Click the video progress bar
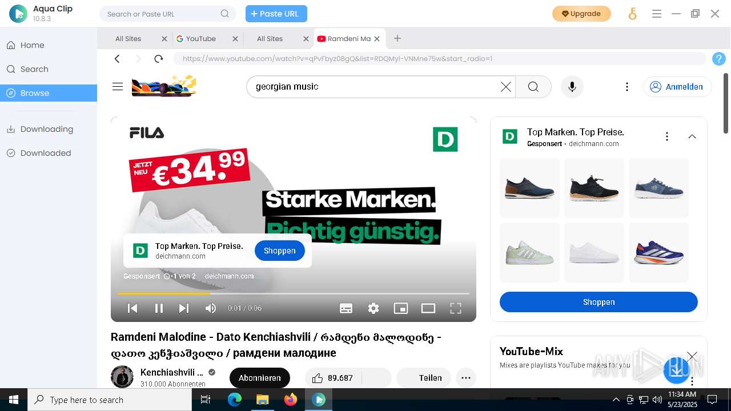The height and width of the screenshot is (411, 731). pyautogui.click(x=293, y=293)
